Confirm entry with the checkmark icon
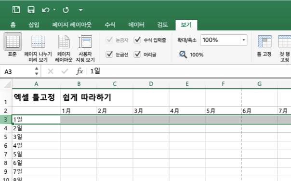This screenshot has height=181, width=291. [65, 71]
